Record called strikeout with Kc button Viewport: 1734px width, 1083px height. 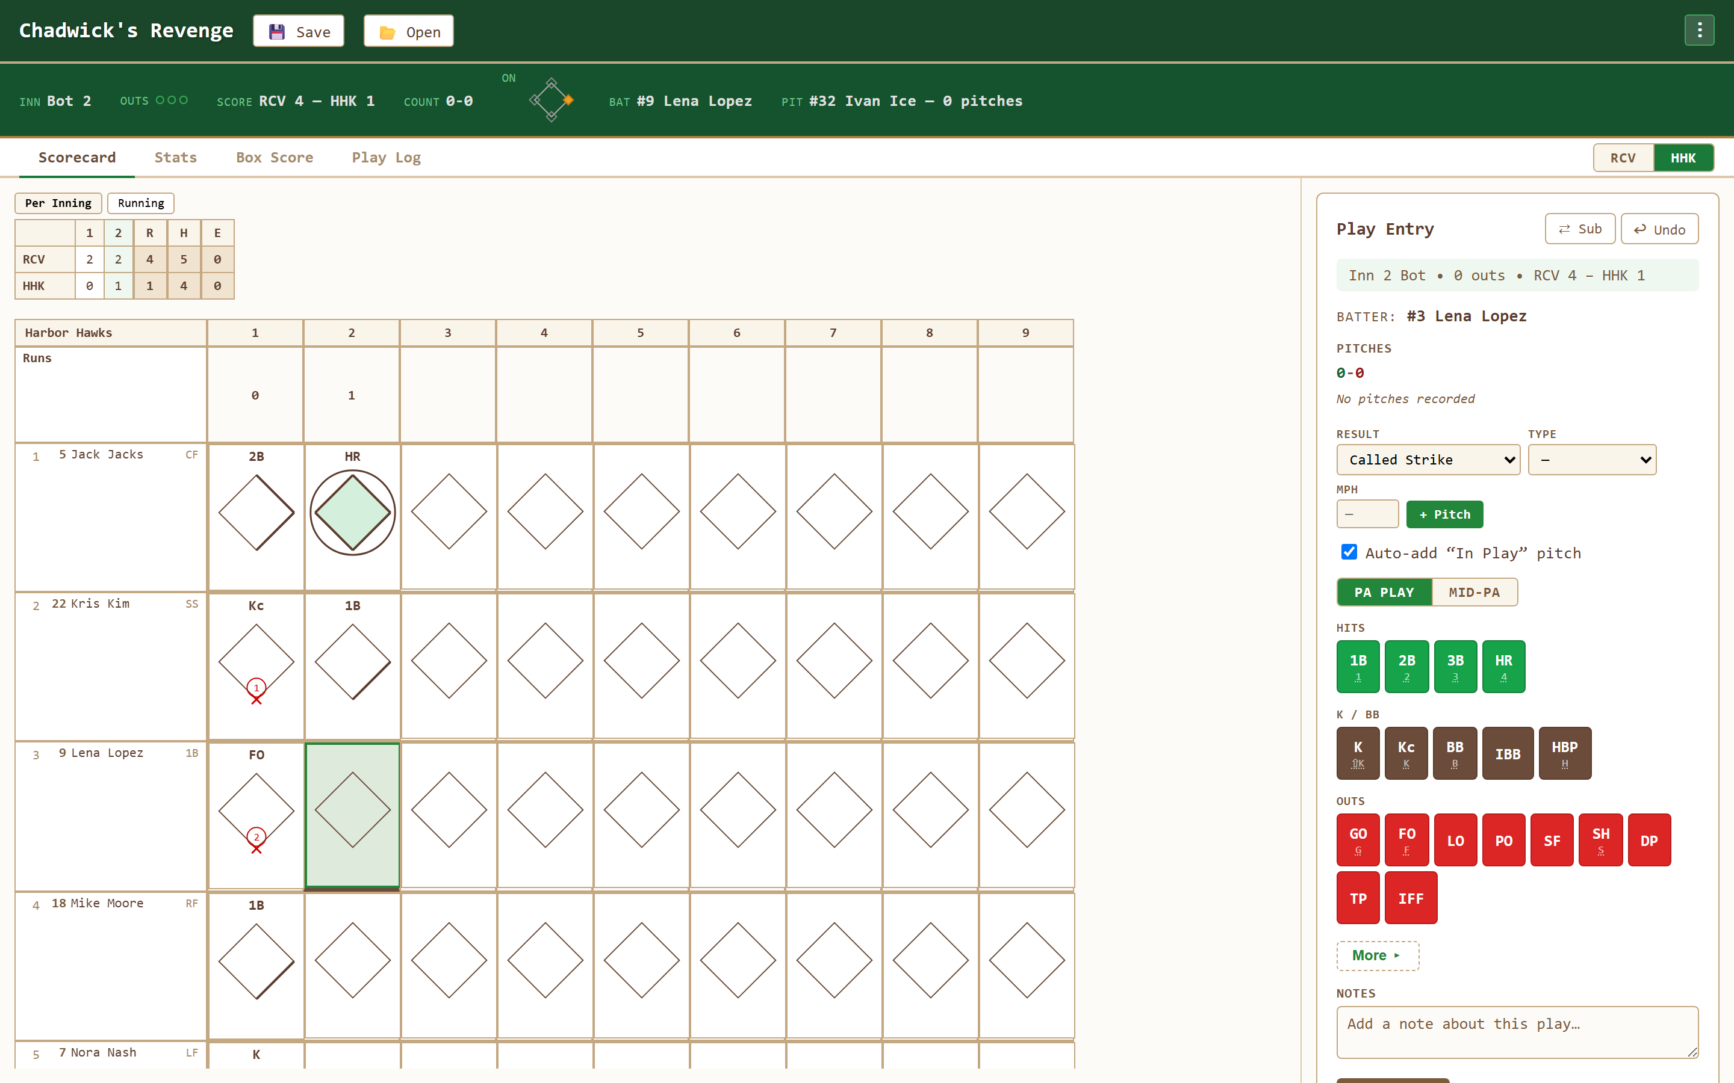[1406, 753]
